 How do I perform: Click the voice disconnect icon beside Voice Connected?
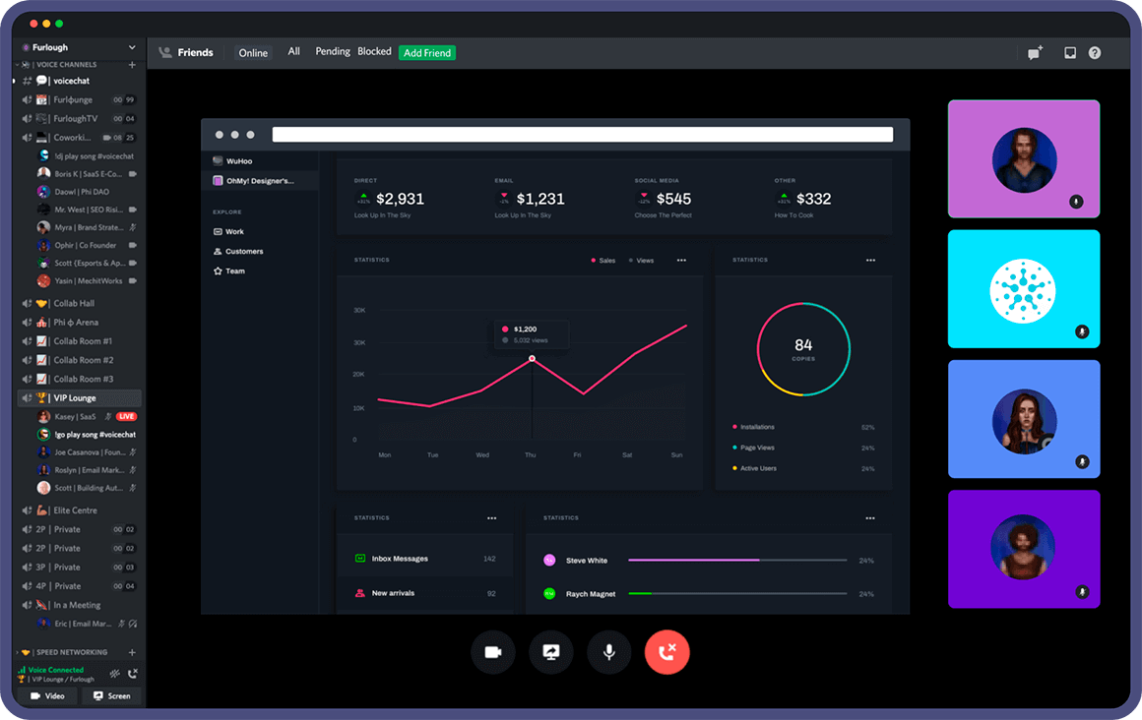pos(133,674)
